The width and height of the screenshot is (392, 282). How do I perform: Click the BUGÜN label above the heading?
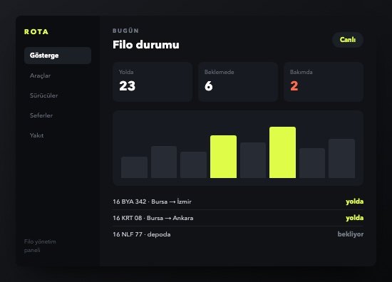[125, 31]
